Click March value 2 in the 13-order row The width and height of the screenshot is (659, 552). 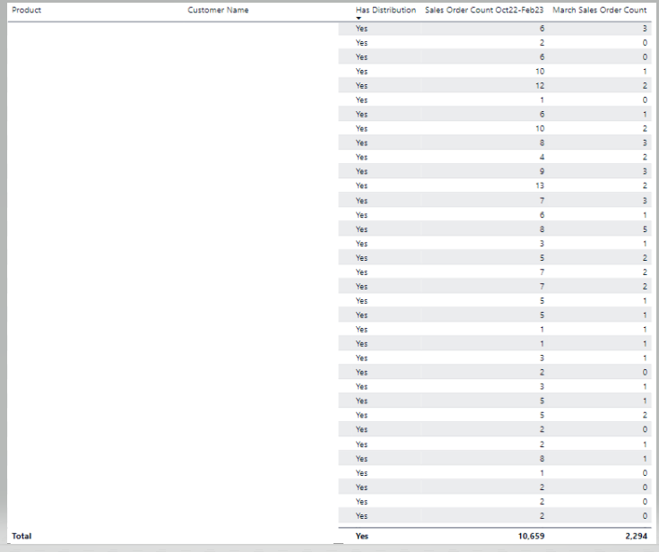tap(645, 185)
